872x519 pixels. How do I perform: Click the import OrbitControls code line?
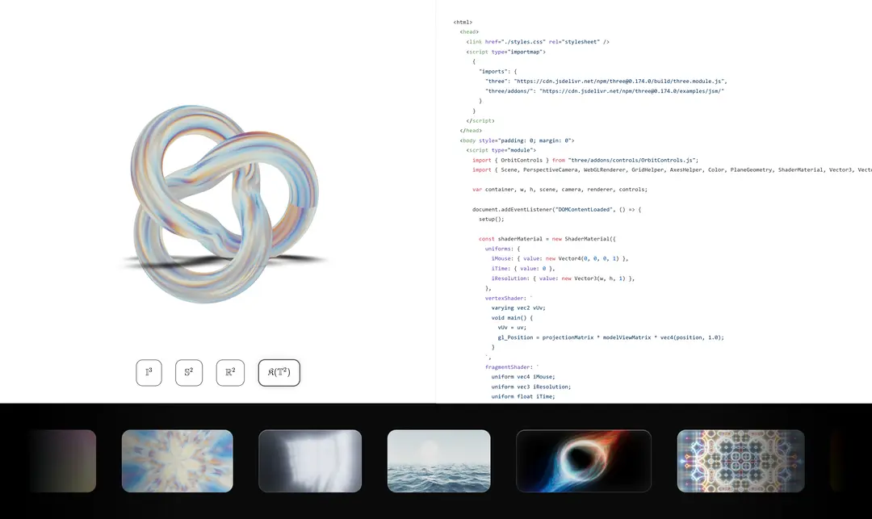pyautogui.click(x=585, y=160)
